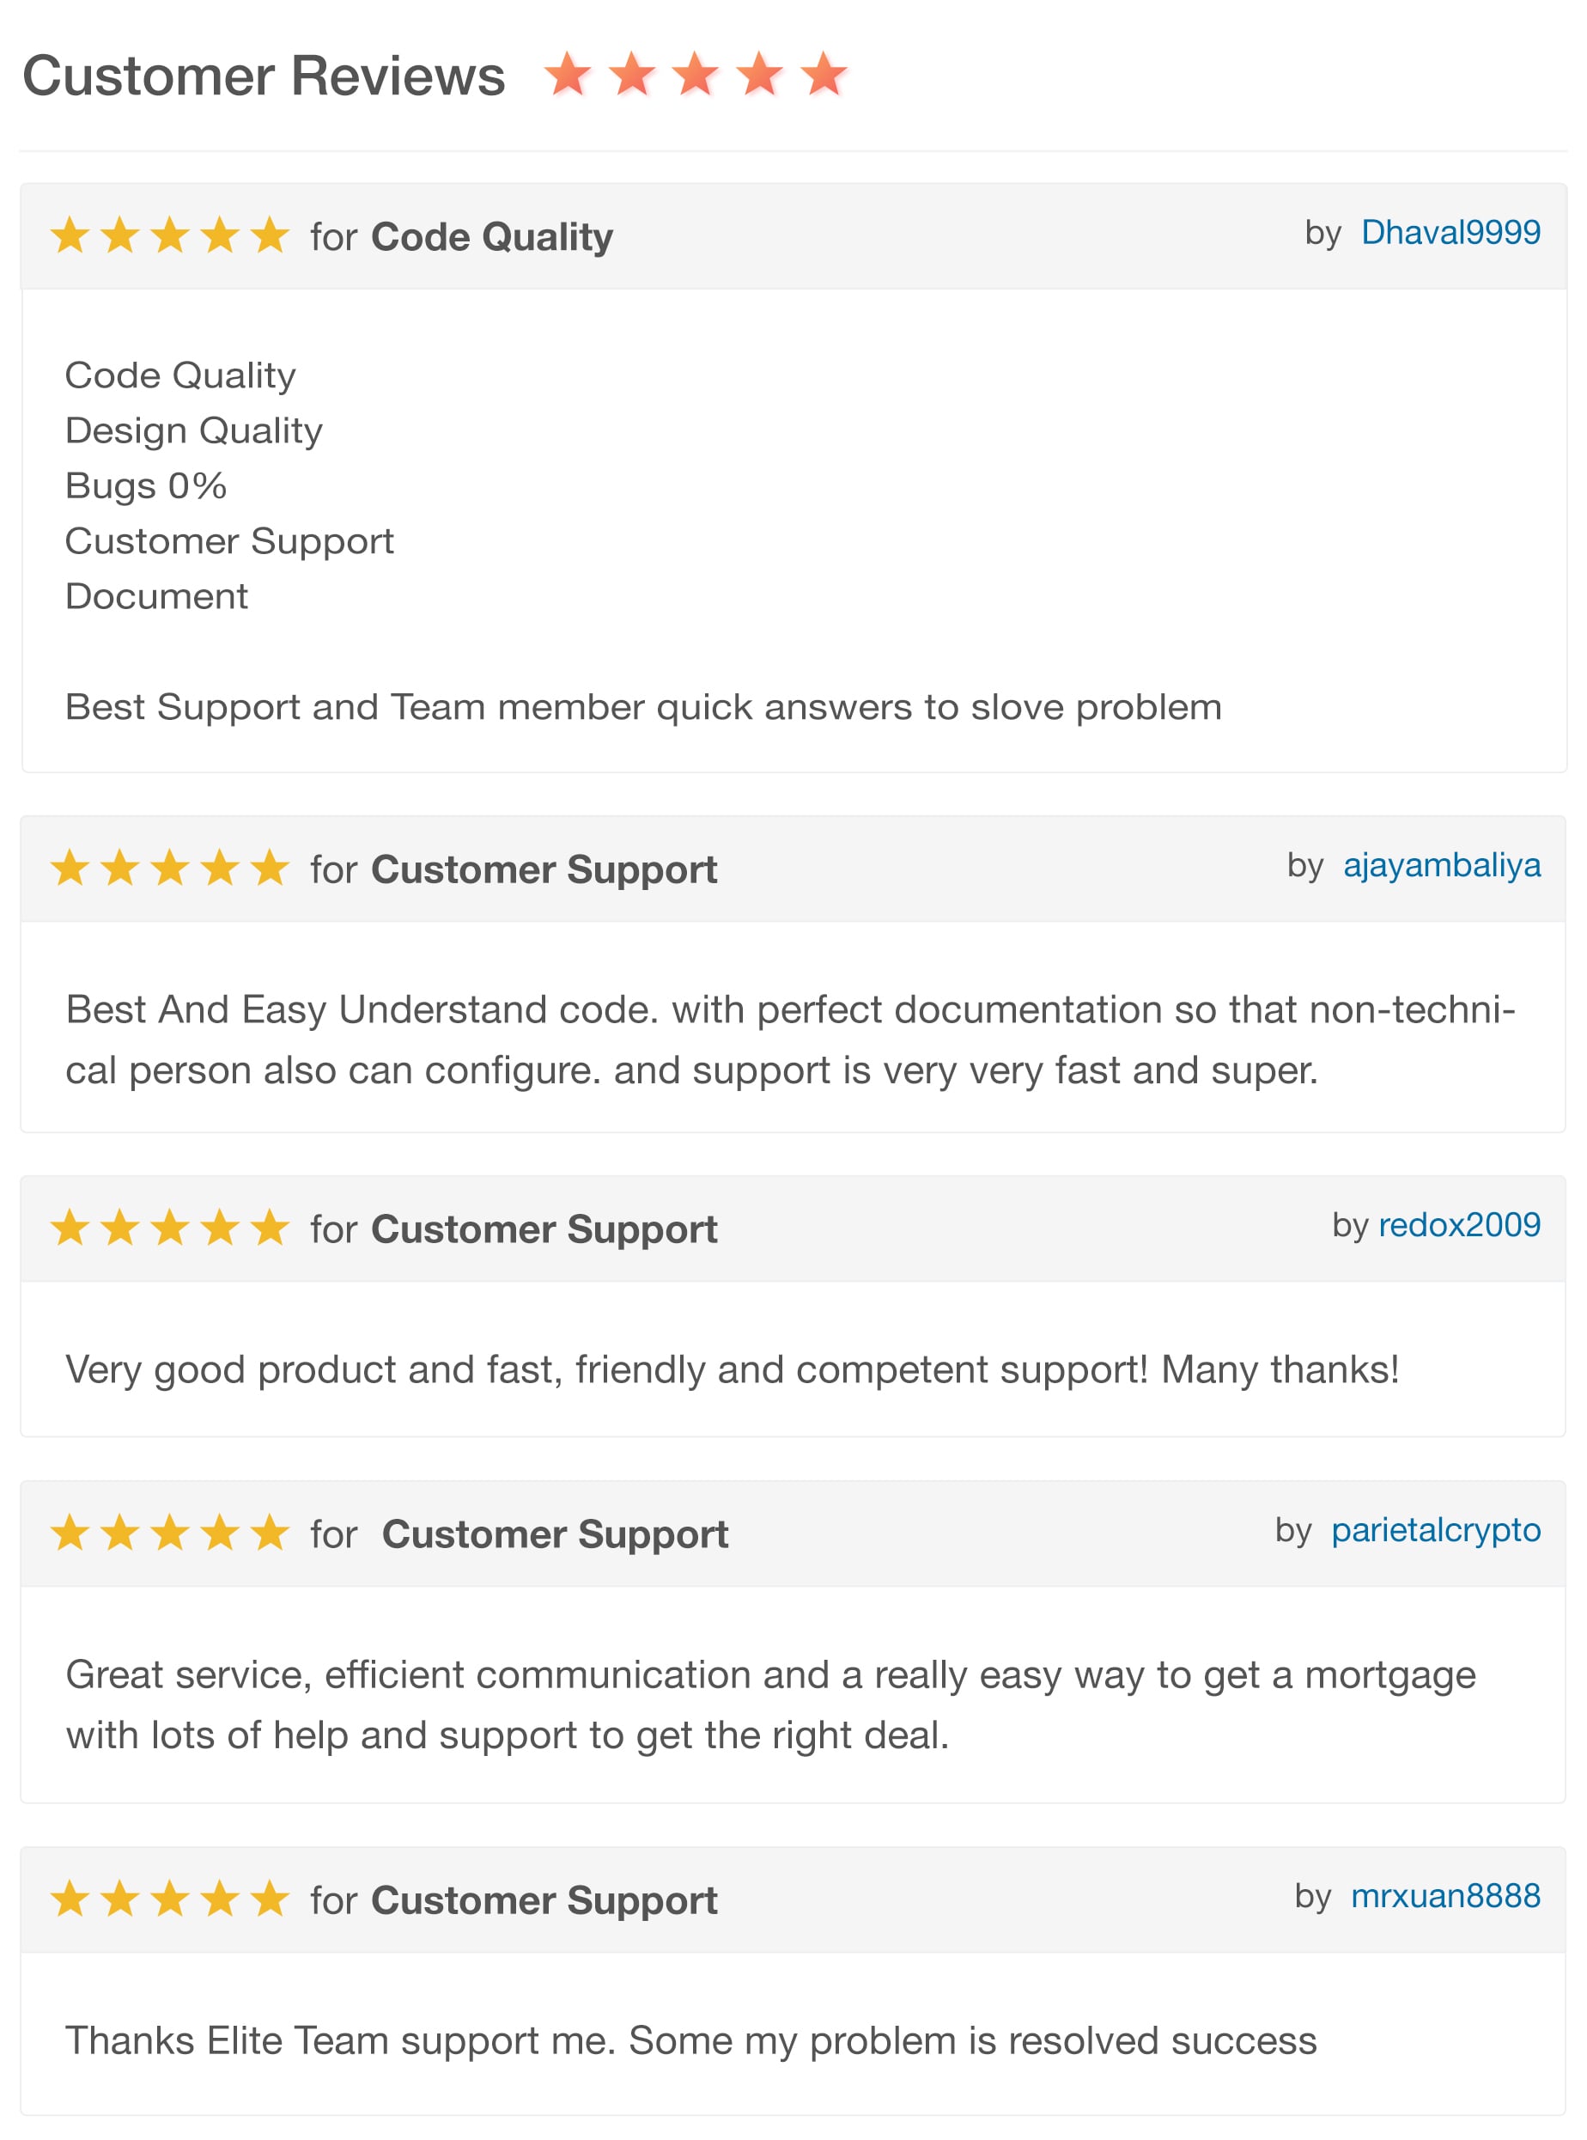Click the third orange star in the header rating
The image size is (1587, 2140).
(696, 75)
